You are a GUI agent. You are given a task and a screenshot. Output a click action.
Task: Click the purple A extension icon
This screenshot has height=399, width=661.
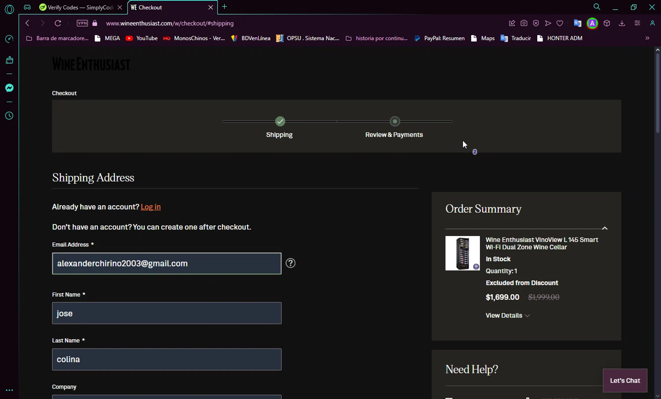coord(593,23)
